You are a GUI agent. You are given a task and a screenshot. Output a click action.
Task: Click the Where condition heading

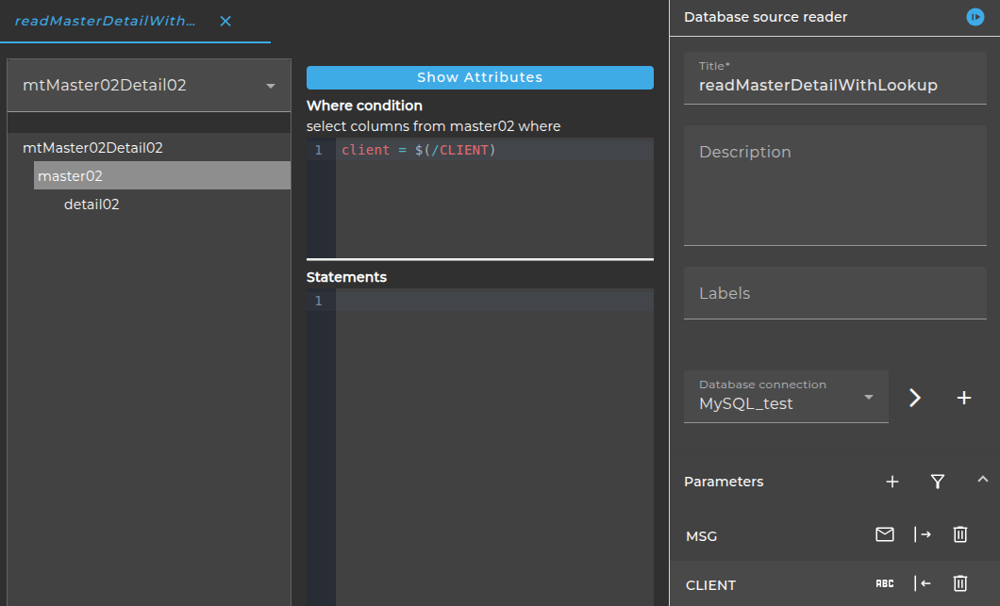(x=364, y=106)
